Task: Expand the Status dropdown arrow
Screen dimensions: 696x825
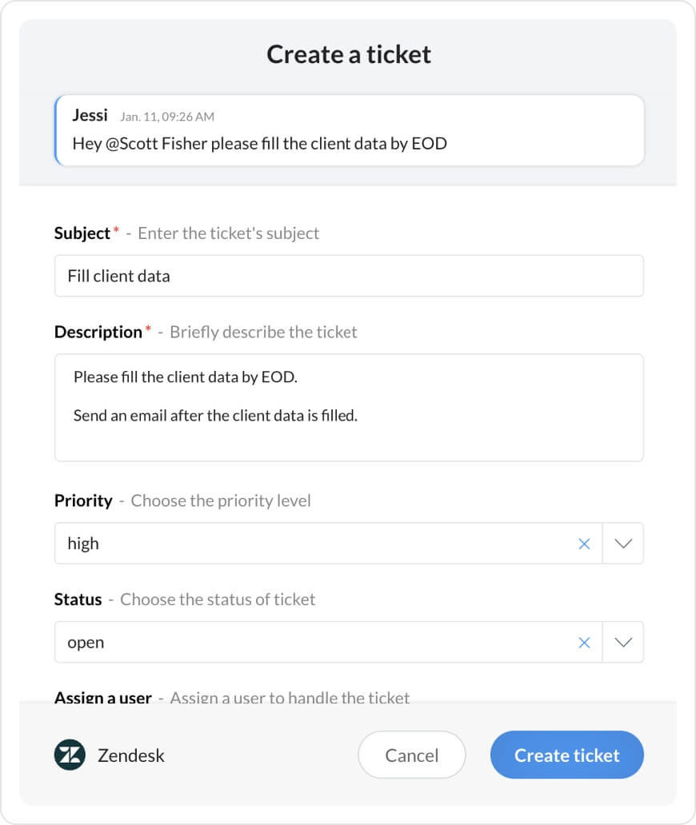Action: click(x=622, y=643)
